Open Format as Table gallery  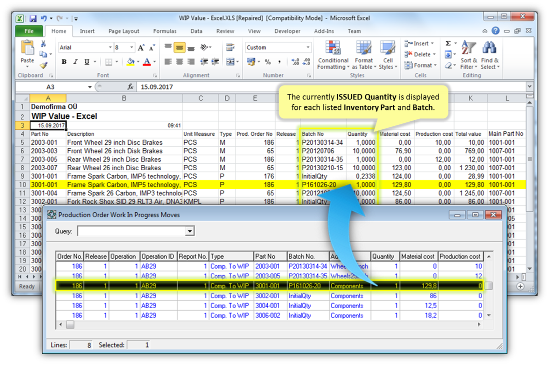click(364, 55)
